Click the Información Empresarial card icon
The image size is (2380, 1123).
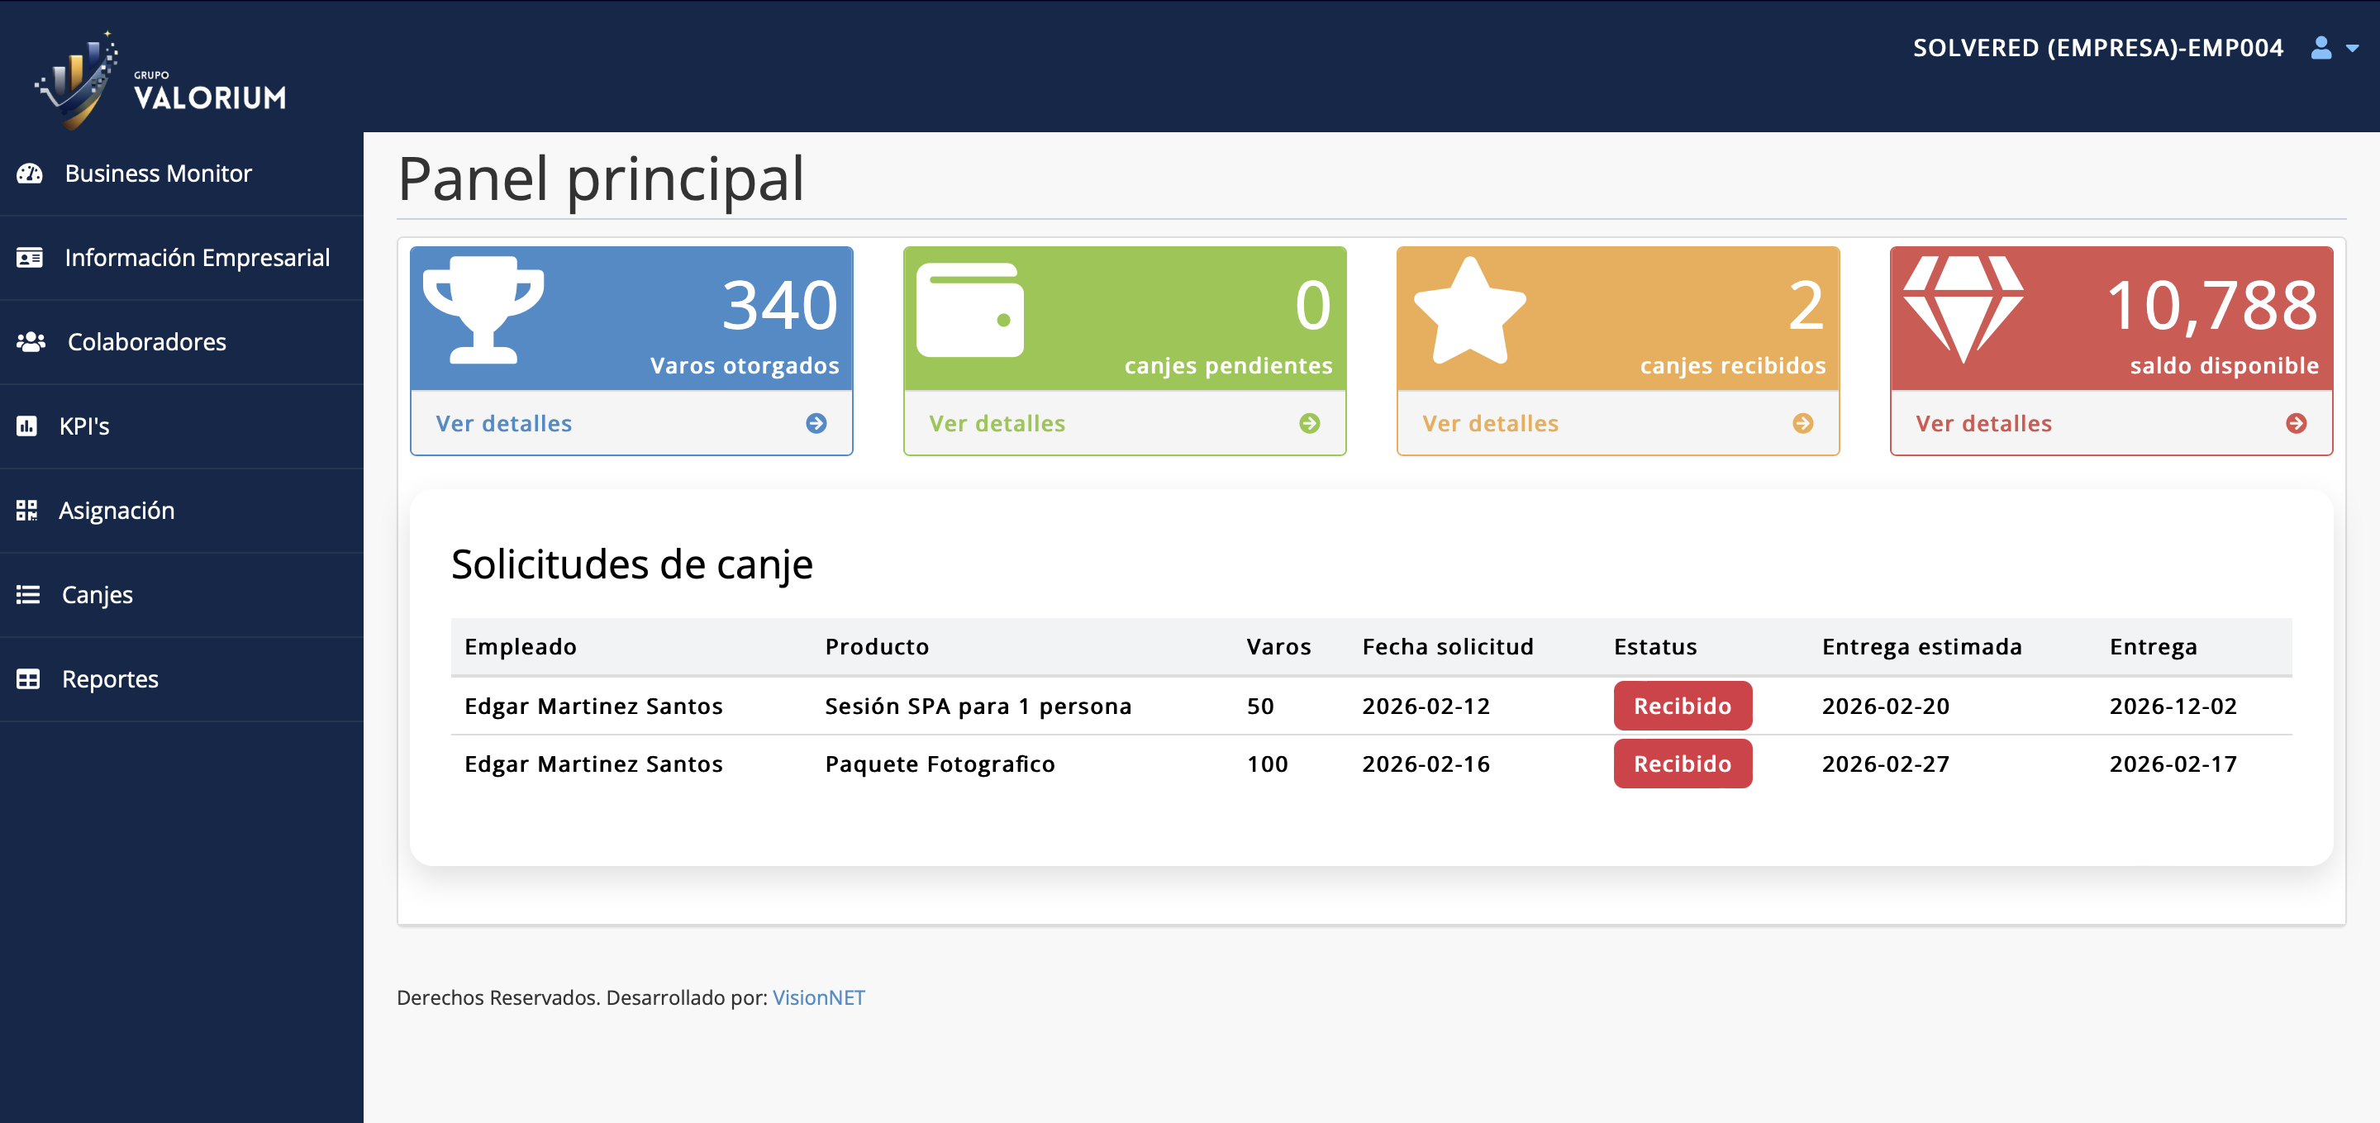click(30, 258)
